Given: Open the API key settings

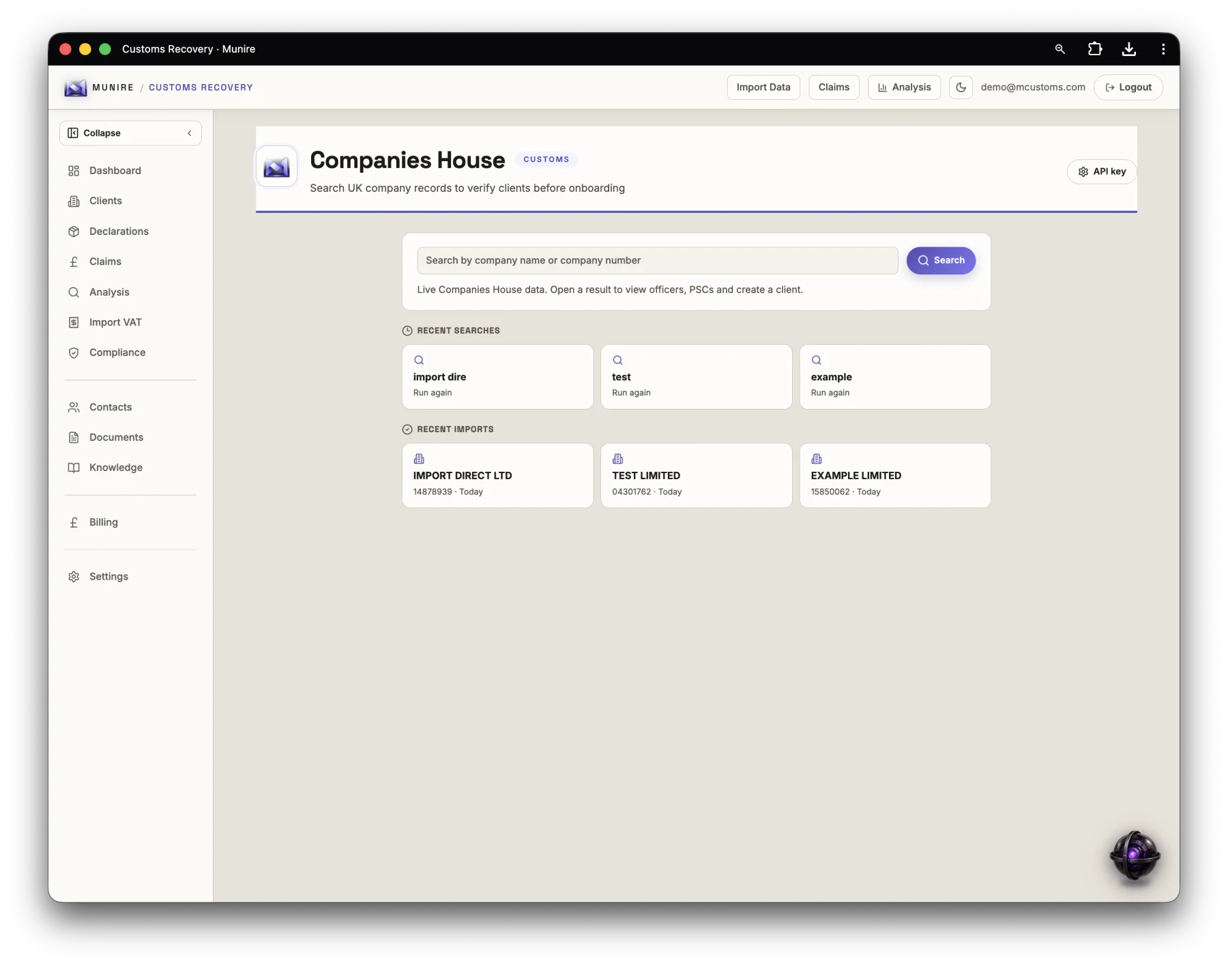Looking at the screenshot, I should click(x=1102, y=171).
